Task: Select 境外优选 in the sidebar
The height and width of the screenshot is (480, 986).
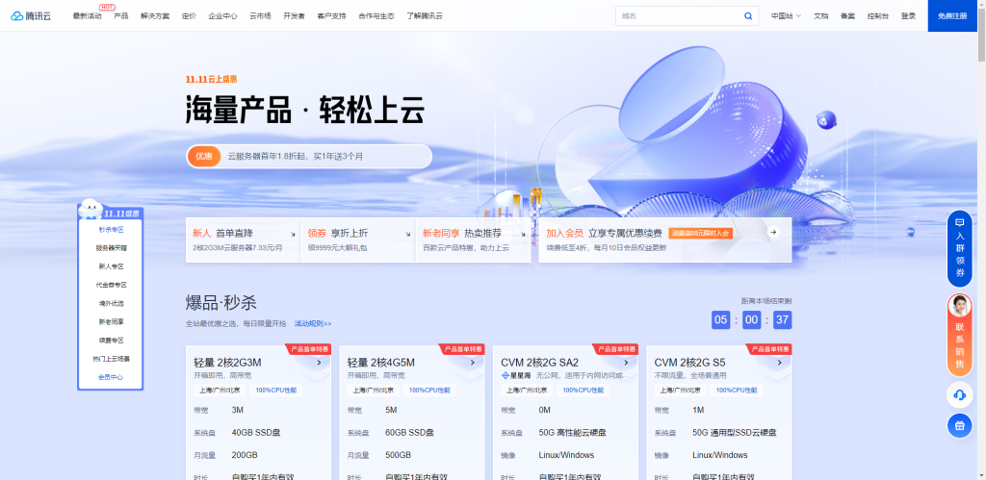Action: (111, 303)
